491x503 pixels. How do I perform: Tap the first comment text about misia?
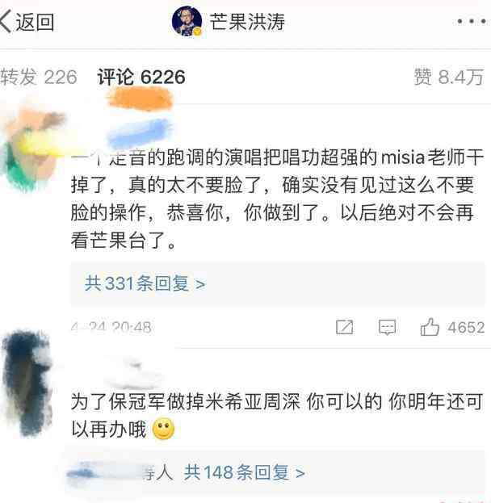click(277, 199)
